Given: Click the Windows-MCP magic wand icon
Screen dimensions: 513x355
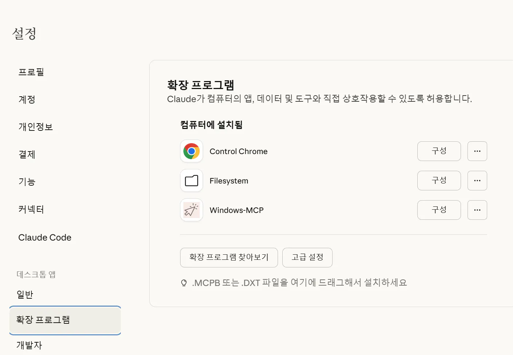Looking at the screenshot, I should point(191,210).
